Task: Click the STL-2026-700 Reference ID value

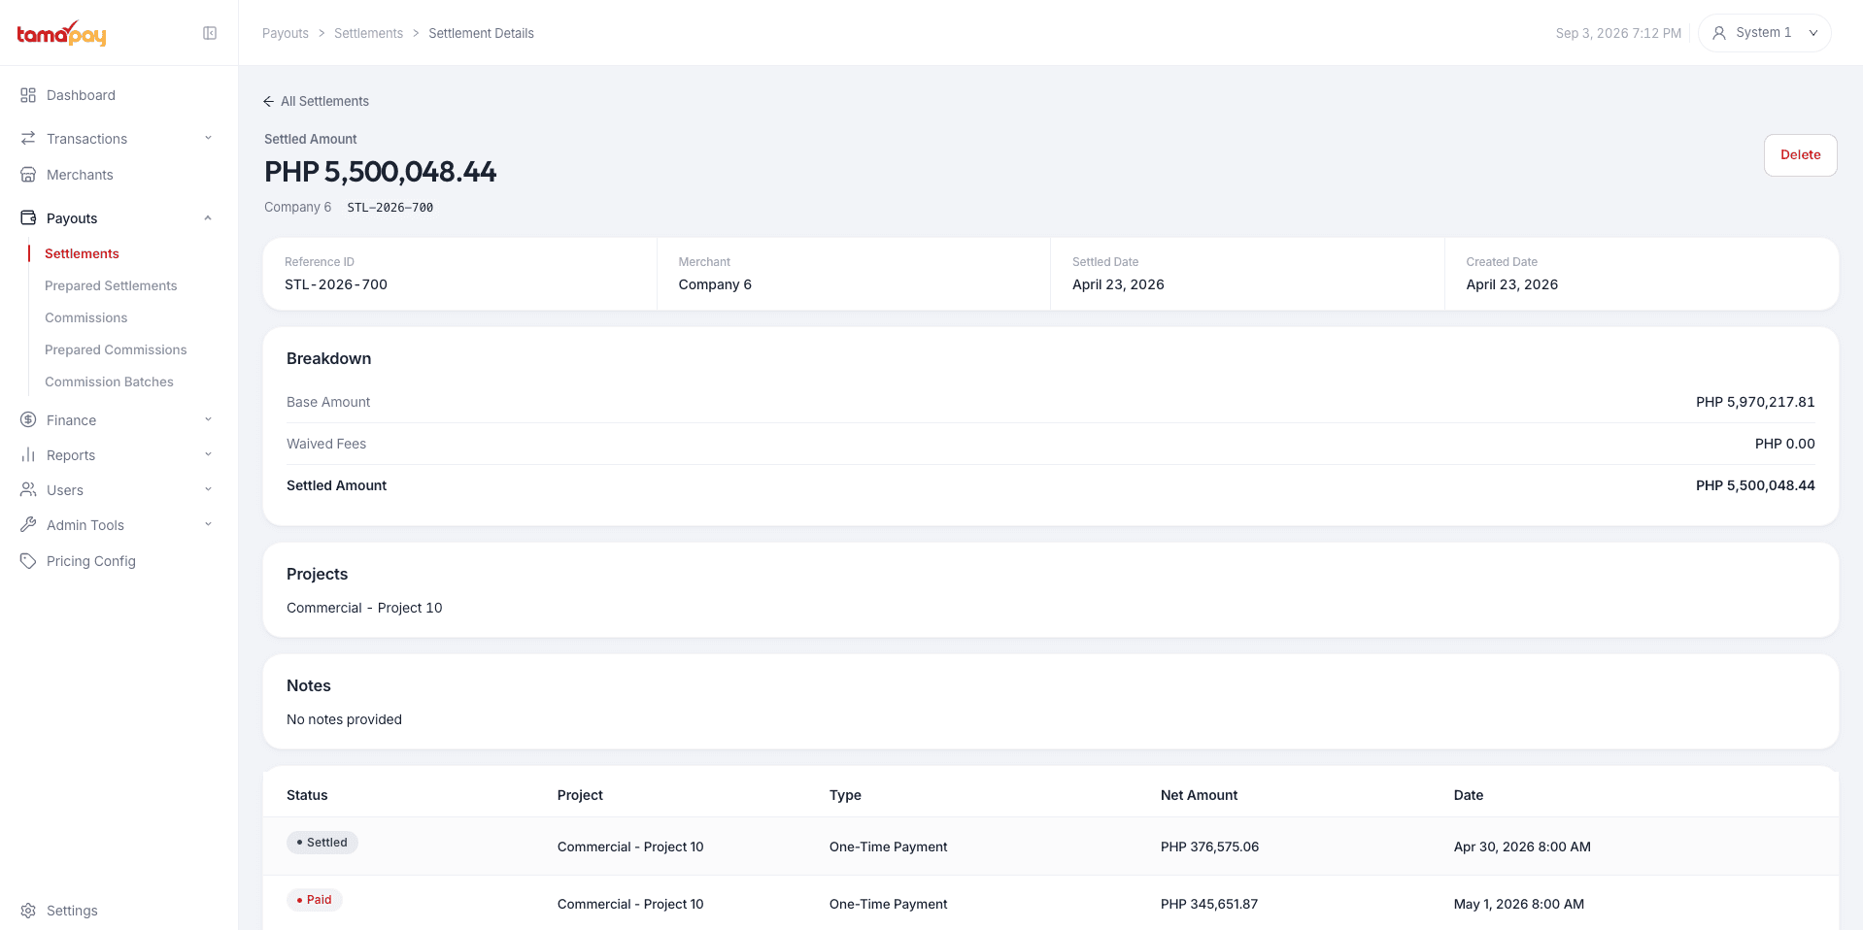Action: click(336, 284)
